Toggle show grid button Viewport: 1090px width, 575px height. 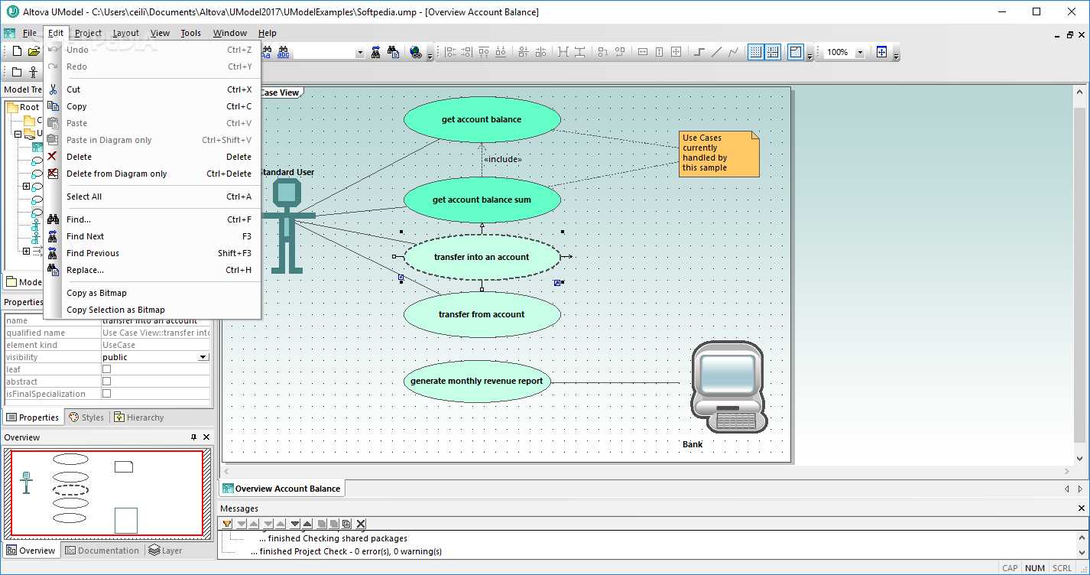(756, 52)
